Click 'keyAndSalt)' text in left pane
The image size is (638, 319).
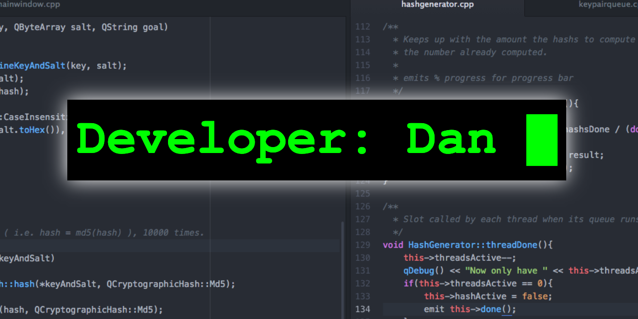(x=28, y=258)
